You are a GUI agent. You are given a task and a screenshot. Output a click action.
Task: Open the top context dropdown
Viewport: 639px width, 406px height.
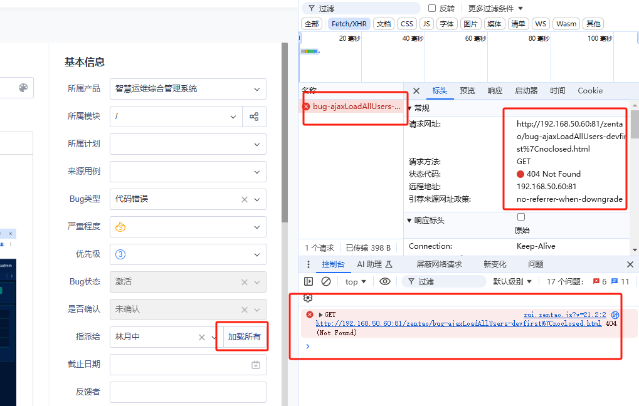(x=356, y=281)
